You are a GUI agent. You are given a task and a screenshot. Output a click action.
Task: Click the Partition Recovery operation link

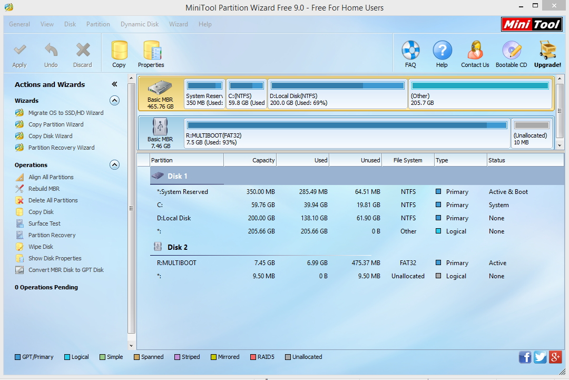(52, 235)
